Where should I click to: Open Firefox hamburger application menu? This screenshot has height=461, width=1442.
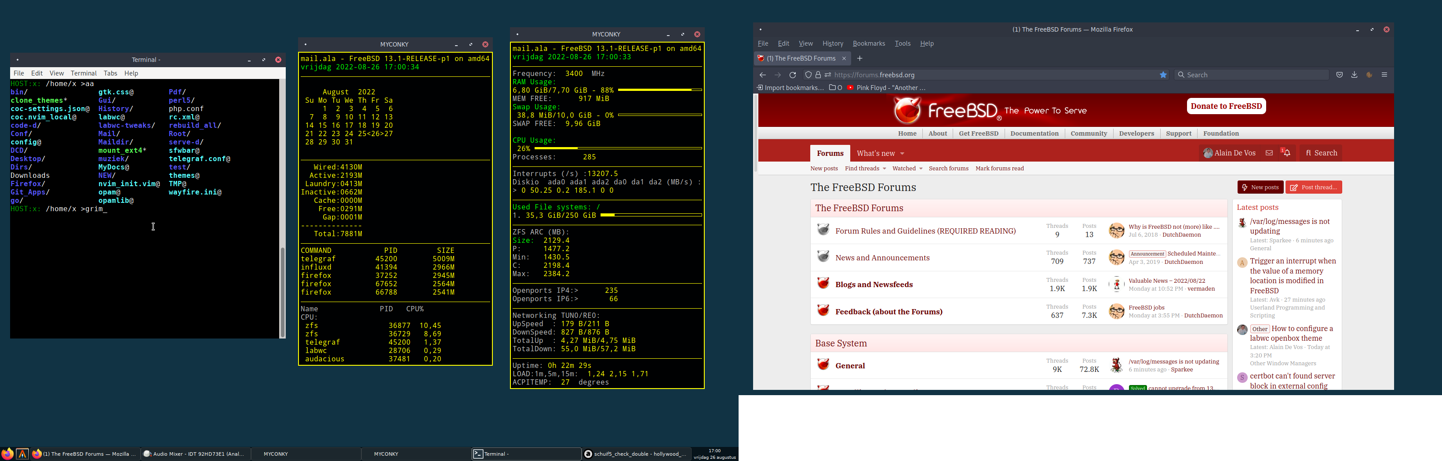[x=1384, y=75]
